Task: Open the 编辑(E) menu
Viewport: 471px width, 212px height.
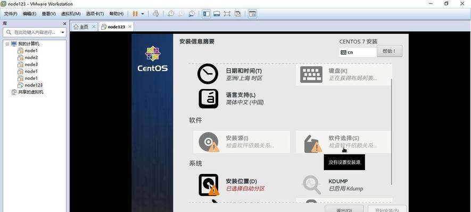Action: coord(29,14)
